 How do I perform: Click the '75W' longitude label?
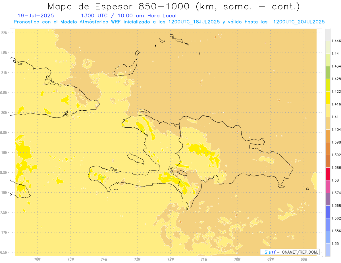pos(71,259)
